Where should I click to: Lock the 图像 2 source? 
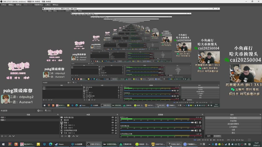(116, 122)
